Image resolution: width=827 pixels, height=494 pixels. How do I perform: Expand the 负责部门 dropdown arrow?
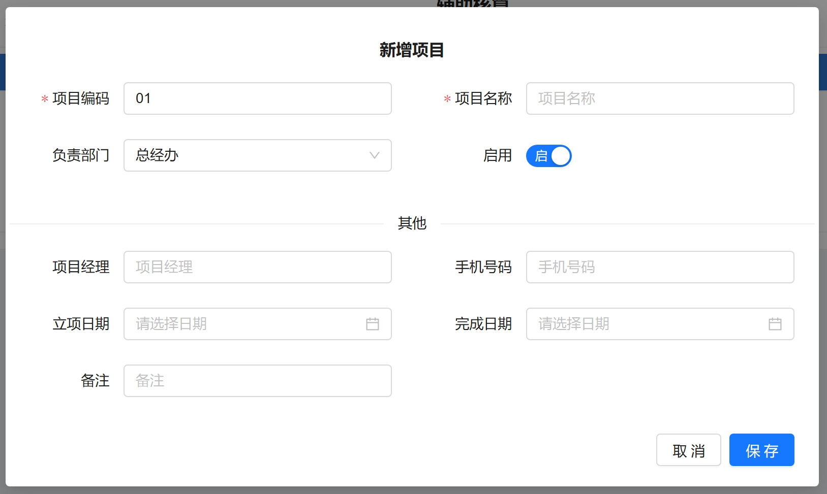(x=374, y=155)
